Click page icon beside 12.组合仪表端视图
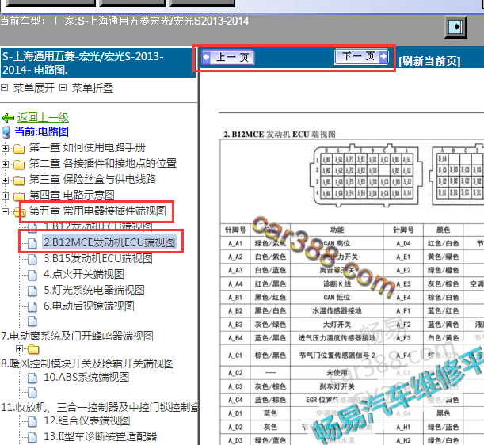 click(32, 421)
